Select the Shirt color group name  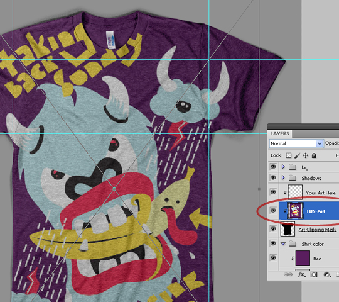click(313, 244)
